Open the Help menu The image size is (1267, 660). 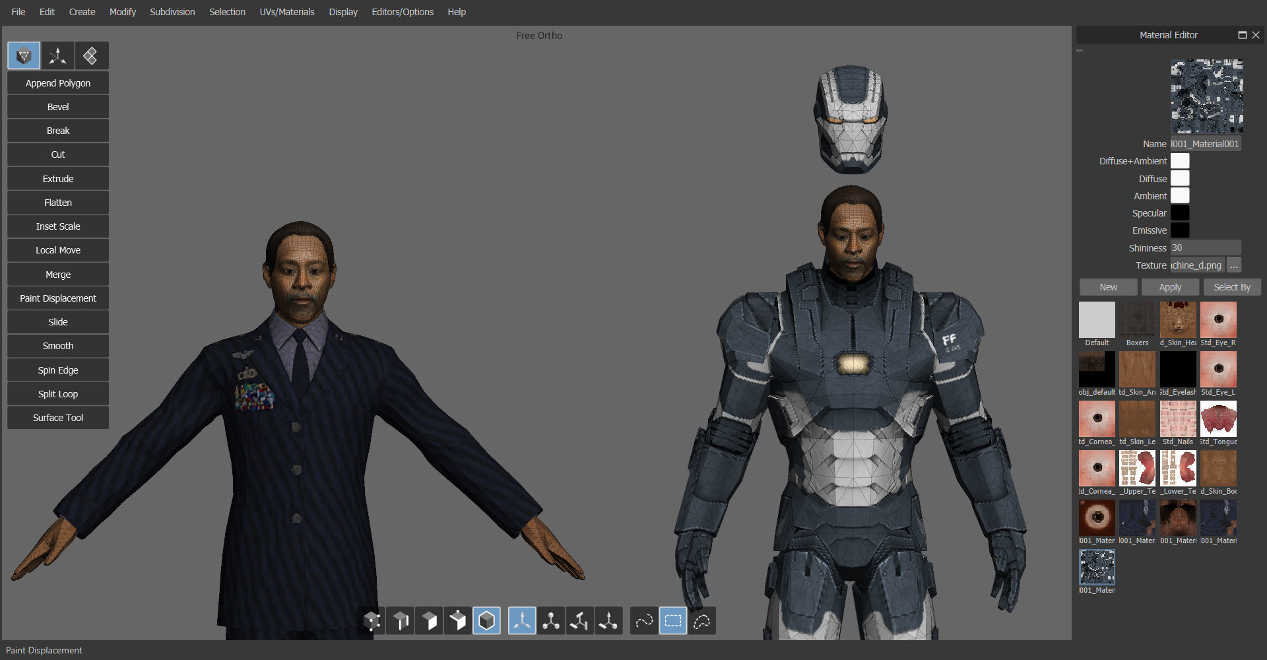tap(457, 12)
